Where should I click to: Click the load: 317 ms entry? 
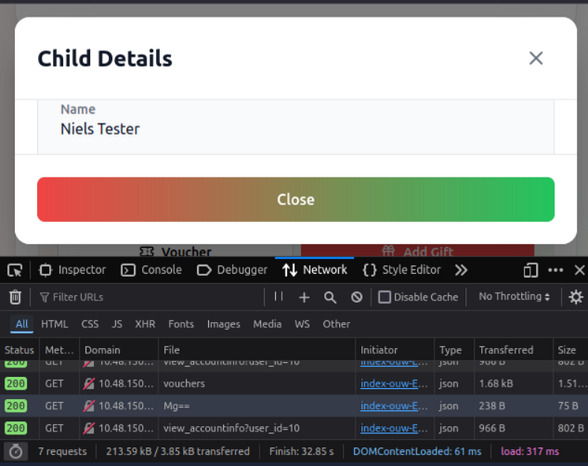click(529, 451)
